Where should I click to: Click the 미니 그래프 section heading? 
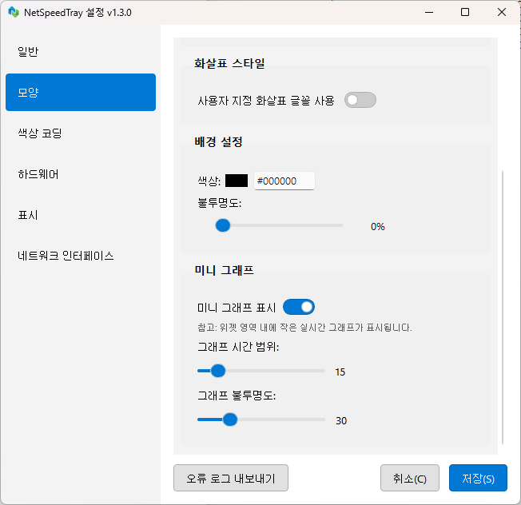[x=224, y=270]
